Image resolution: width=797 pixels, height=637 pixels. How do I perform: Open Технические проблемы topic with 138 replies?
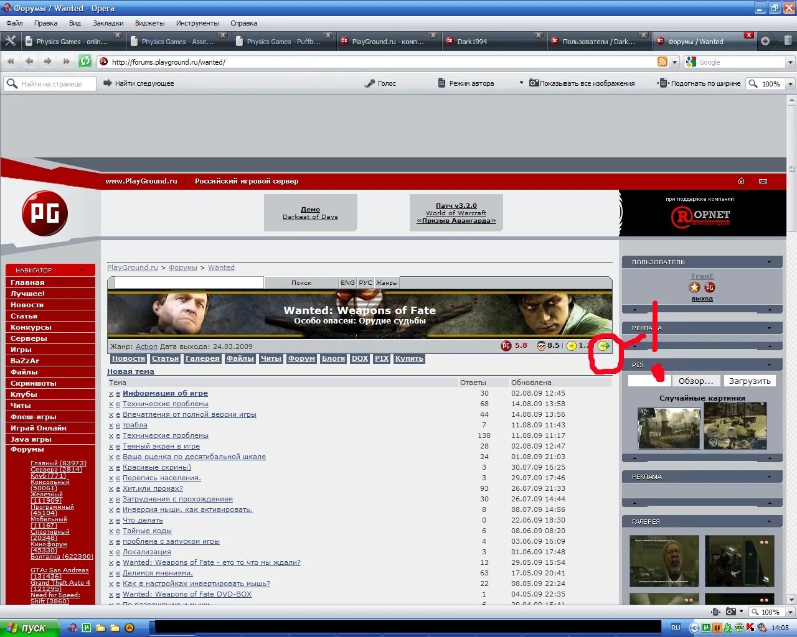[166, 435]
